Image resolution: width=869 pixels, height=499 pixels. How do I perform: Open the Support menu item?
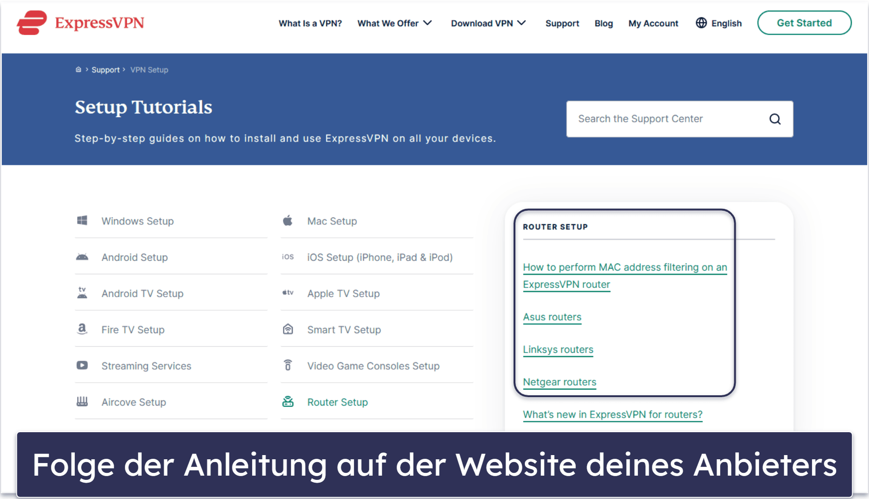pyautogui.click(x=562, y=23)
